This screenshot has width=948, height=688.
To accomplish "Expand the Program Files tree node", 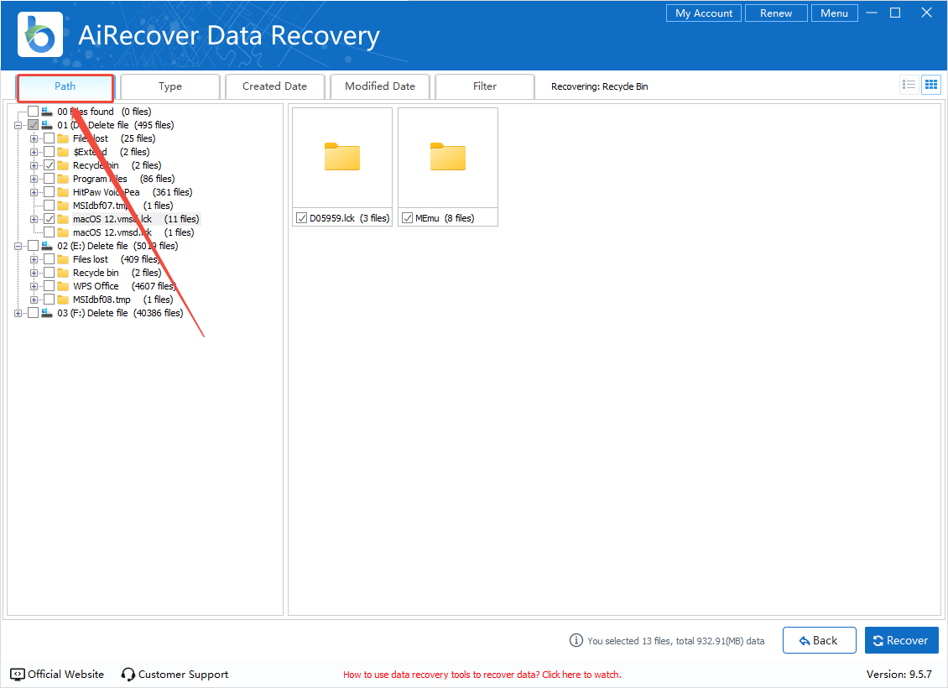I will pyautogui.click(x=34, y=179).
